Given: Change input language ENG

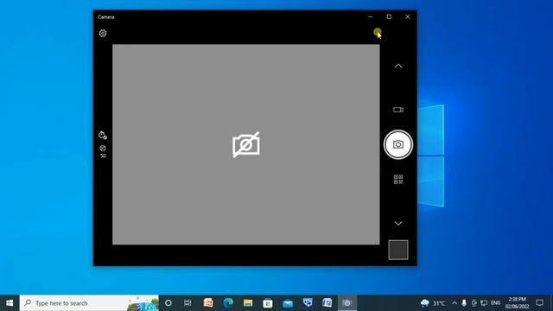Looking at the screenshot, I should click(495, 303).
